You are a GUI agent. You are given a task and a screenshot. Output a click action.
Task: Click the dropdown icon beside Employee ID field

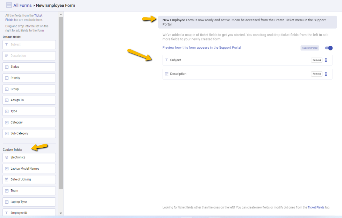pos(7,212)
